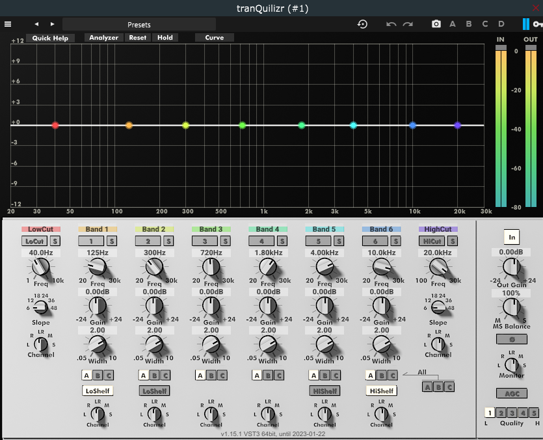
Task: Toggle the Hold button
Action: click(165, 38)
